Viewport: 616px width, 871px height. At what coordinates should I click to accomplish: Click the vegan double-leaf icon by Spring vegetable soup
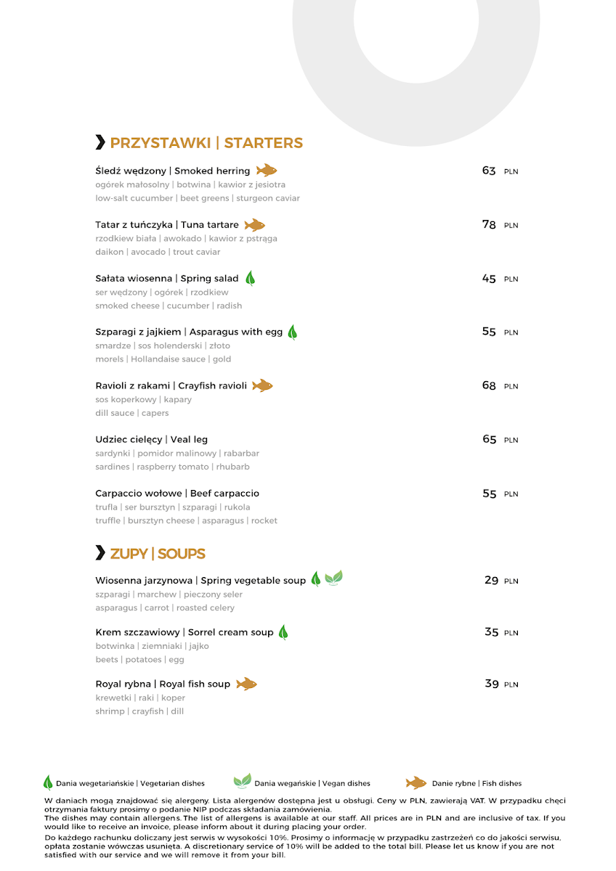(x=333, y=578)
